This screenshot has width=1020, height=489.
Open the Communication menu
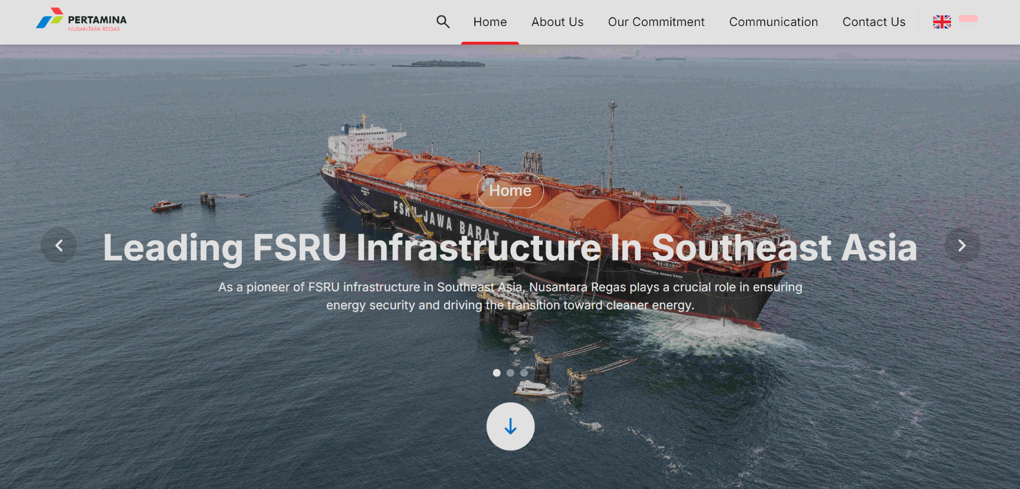pyautogui.click(x=773, y=22)
